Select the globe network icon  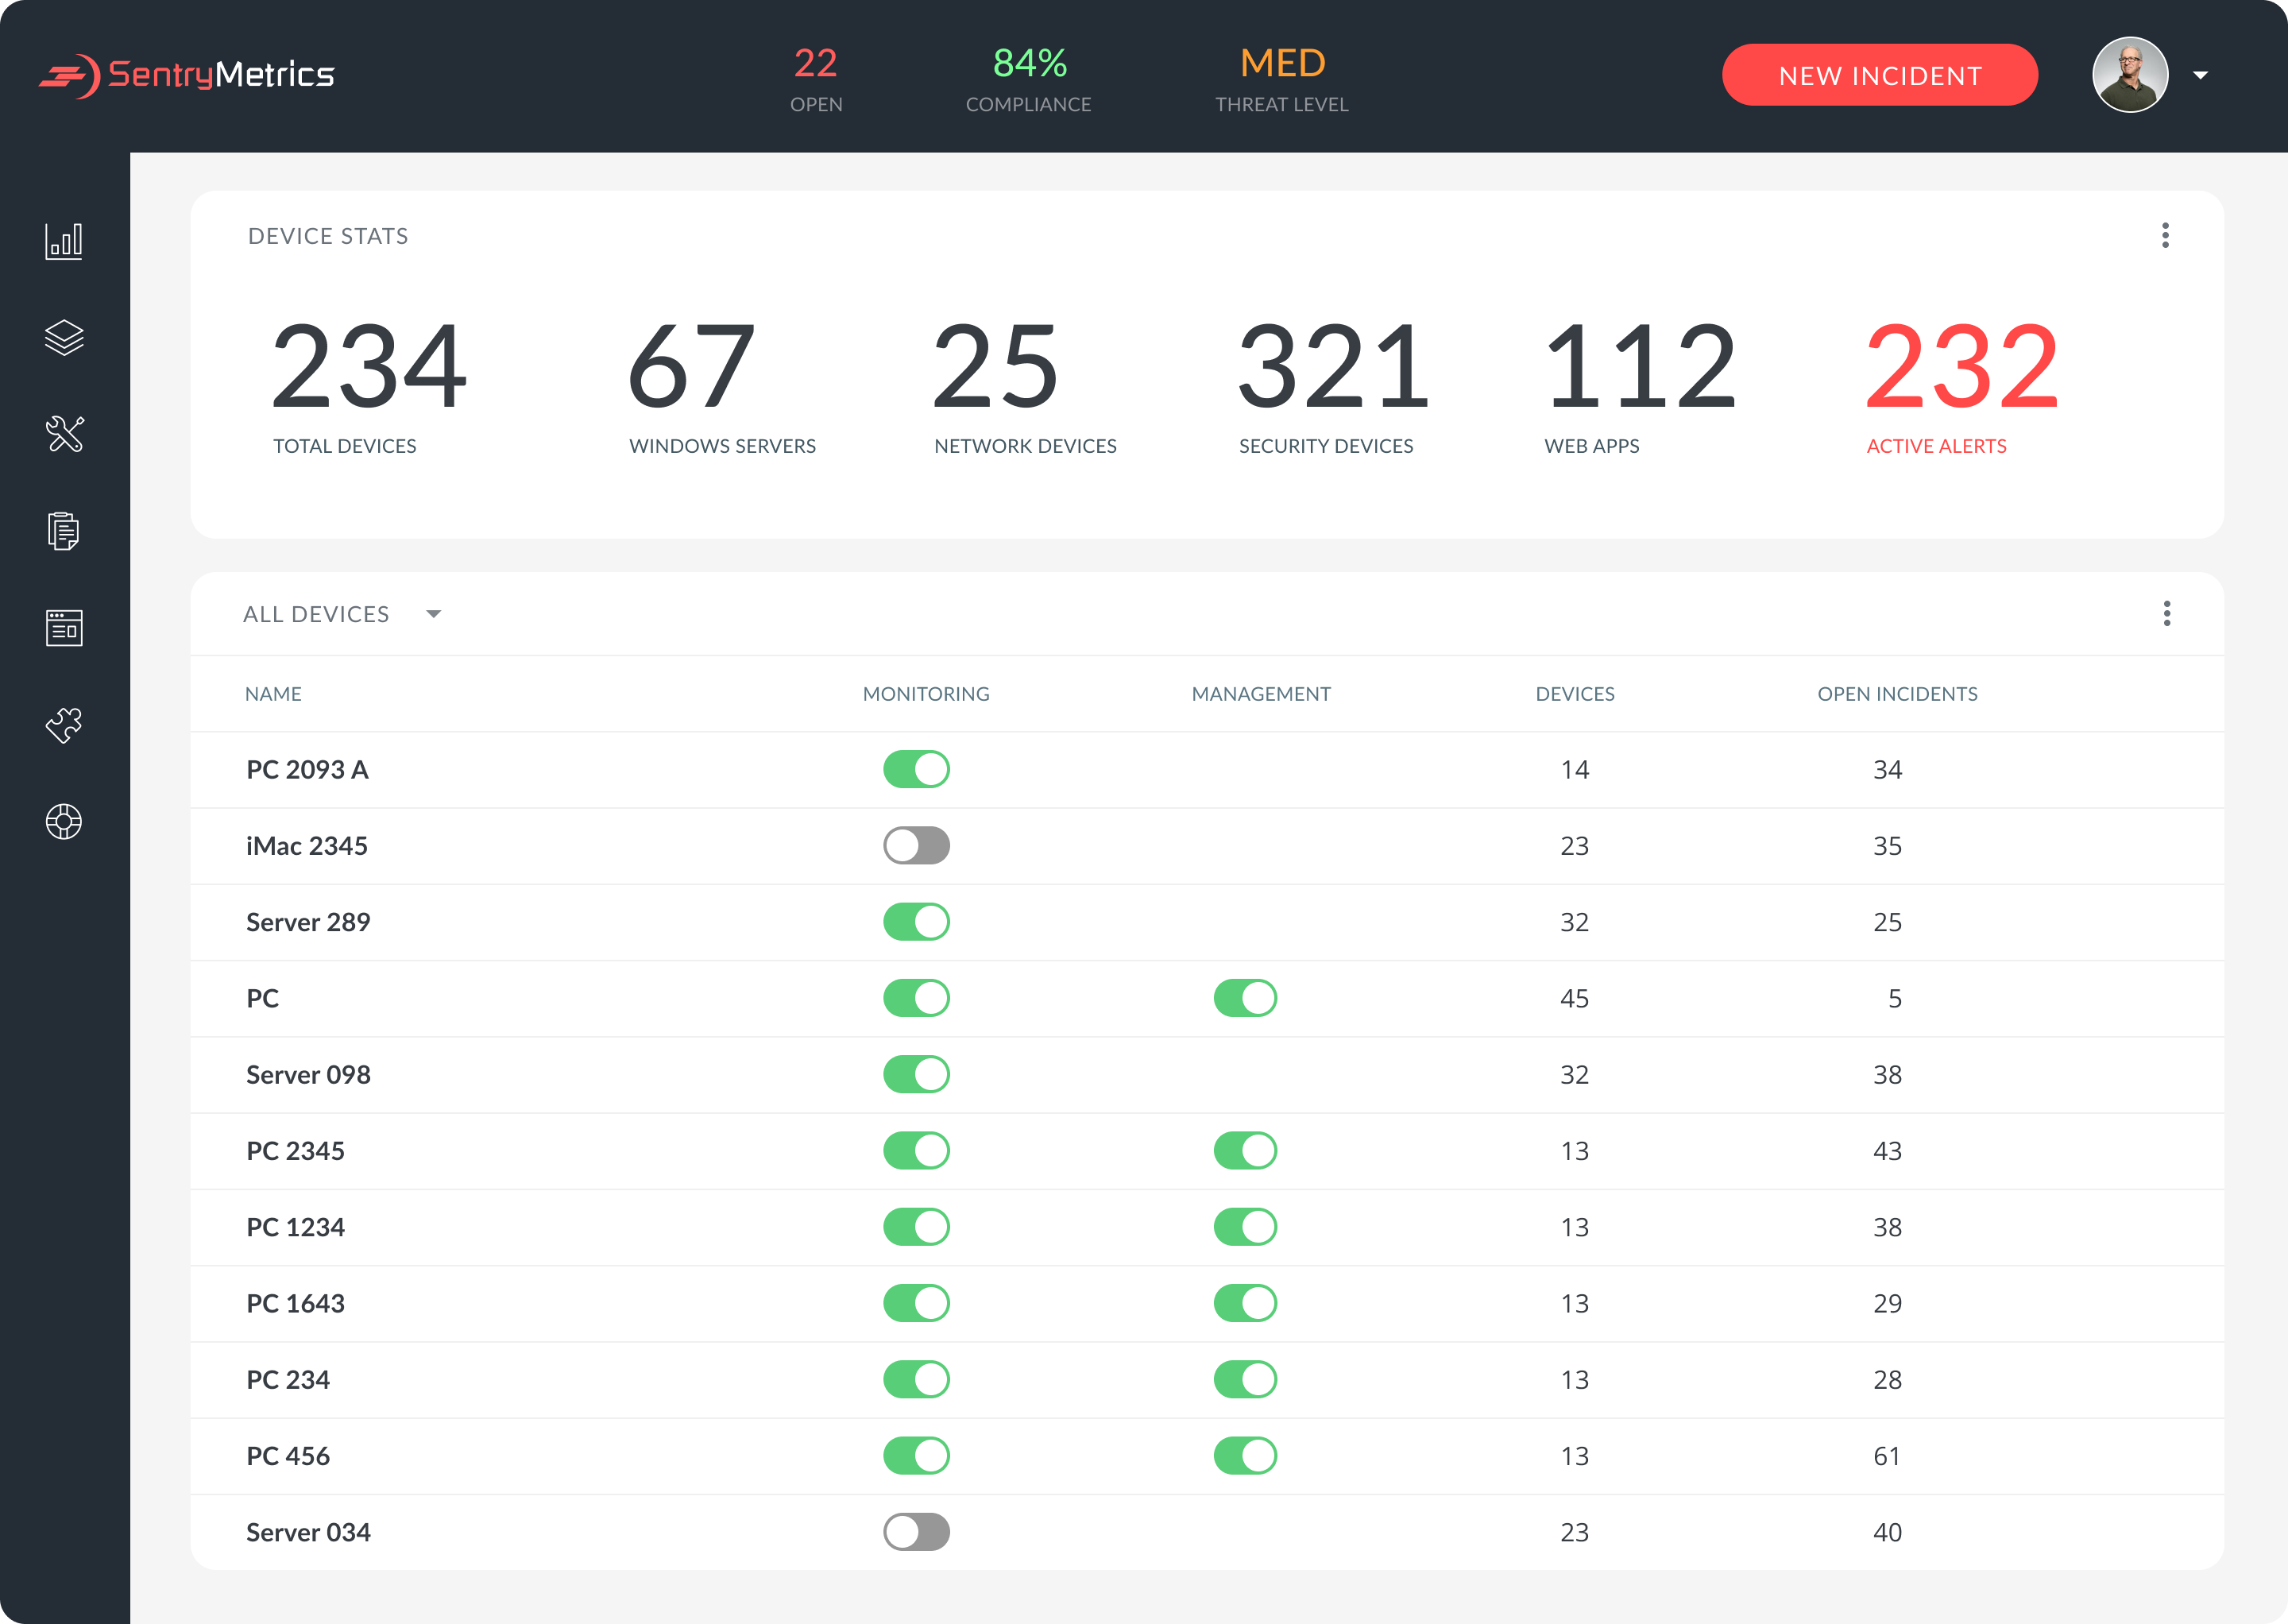65,821
